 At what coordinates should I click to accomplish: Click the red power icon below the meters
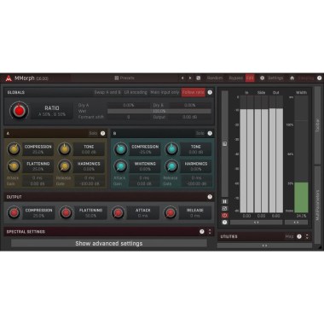point(224,216)
